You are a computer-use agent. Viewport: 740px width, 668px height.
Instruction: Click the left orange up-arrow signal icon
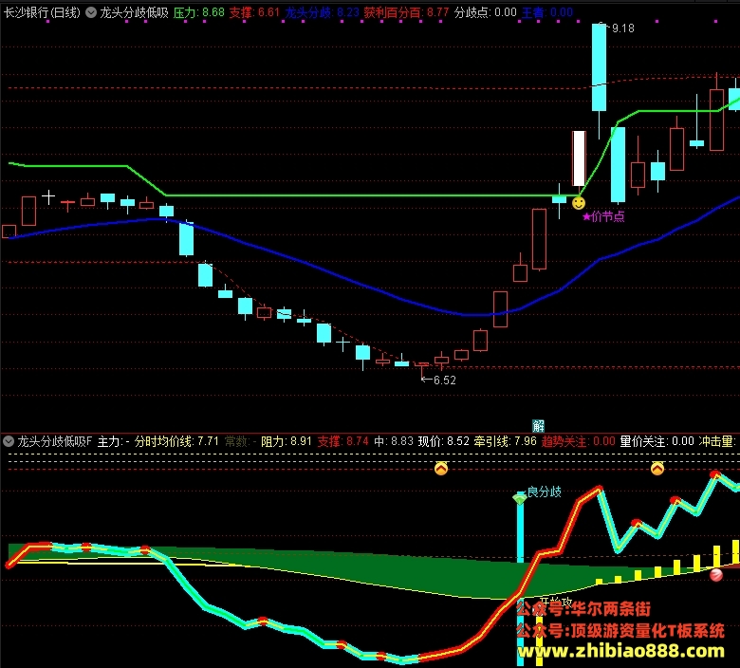(441, 469)
